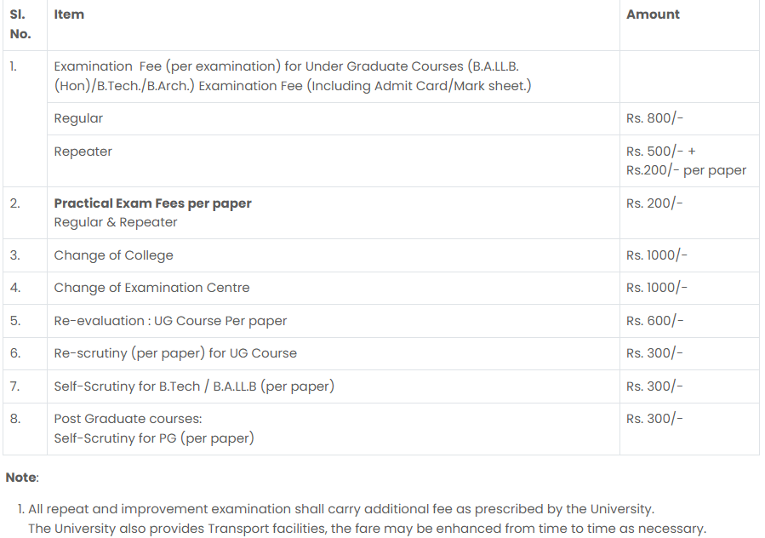Select the Rs. 600/- re-evaluation amount
The width and height of the screenshot is (765, 538).
coord(654,321)
